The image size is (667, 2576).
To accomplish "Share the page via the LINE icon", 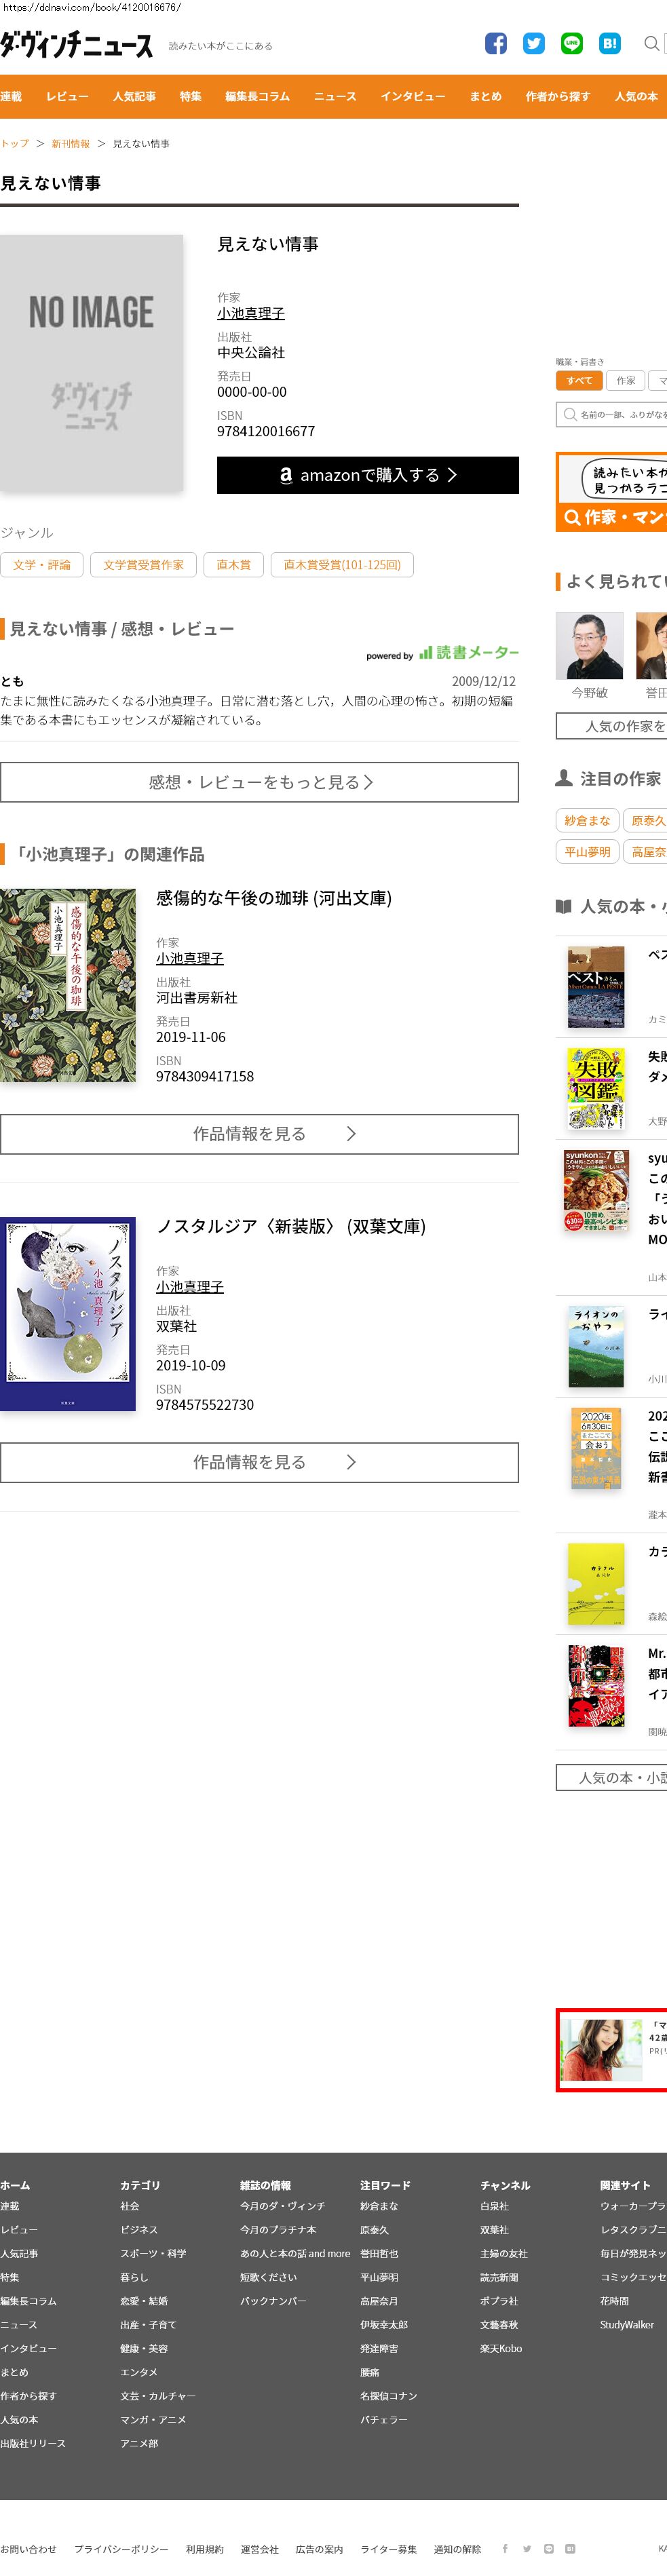I will [x=572, y=43].
